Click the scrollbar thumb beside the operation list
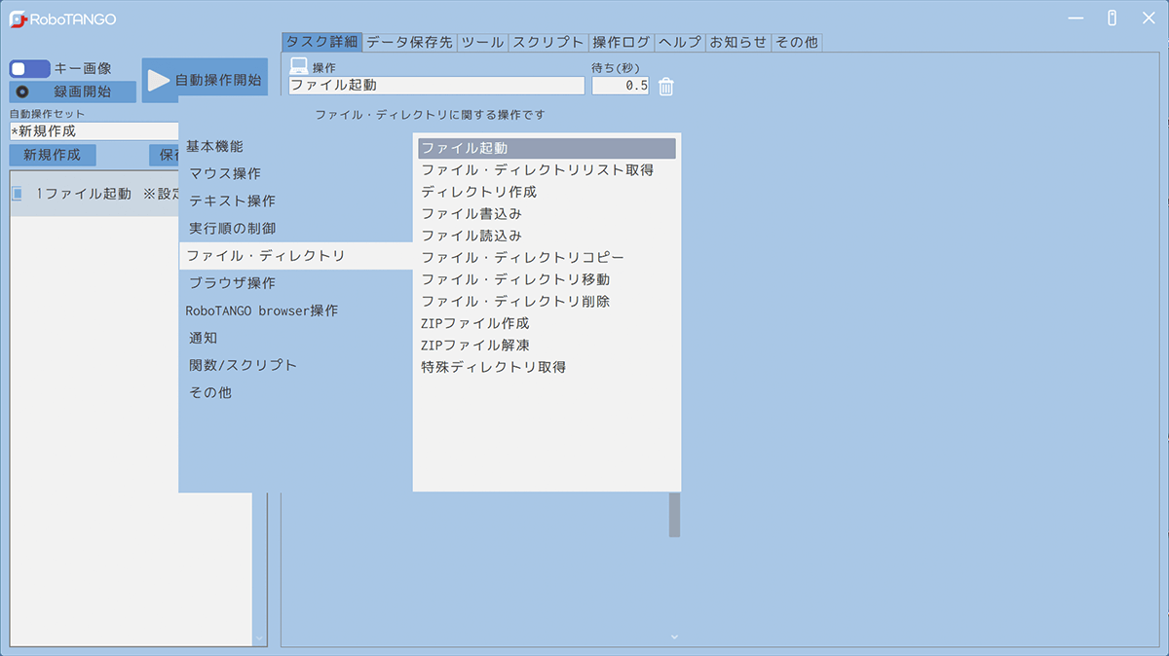This screenshot has width=1169, height=656. (674, 516)
